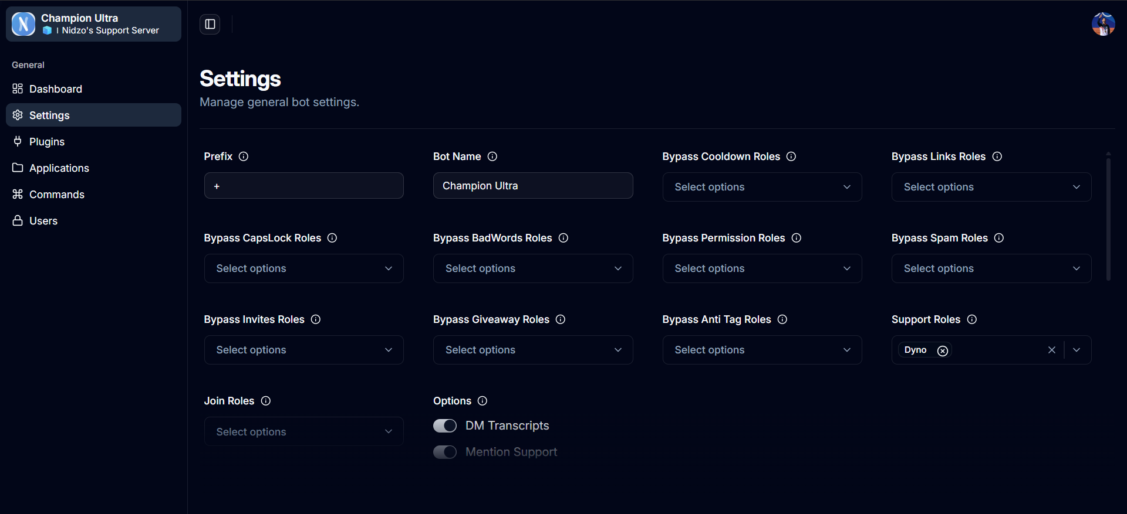The height and width of the screenshot is (514, 1127).
Task: Go to Dashboard in the sidebar
Action: (56, 89)
